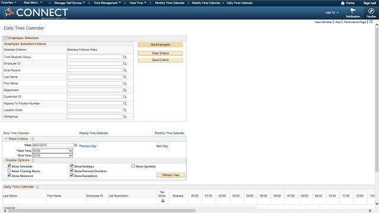The height and width of the screenshot is (213, 379).
Task: Open the End Time dropdown
Action: coord(53,156)
